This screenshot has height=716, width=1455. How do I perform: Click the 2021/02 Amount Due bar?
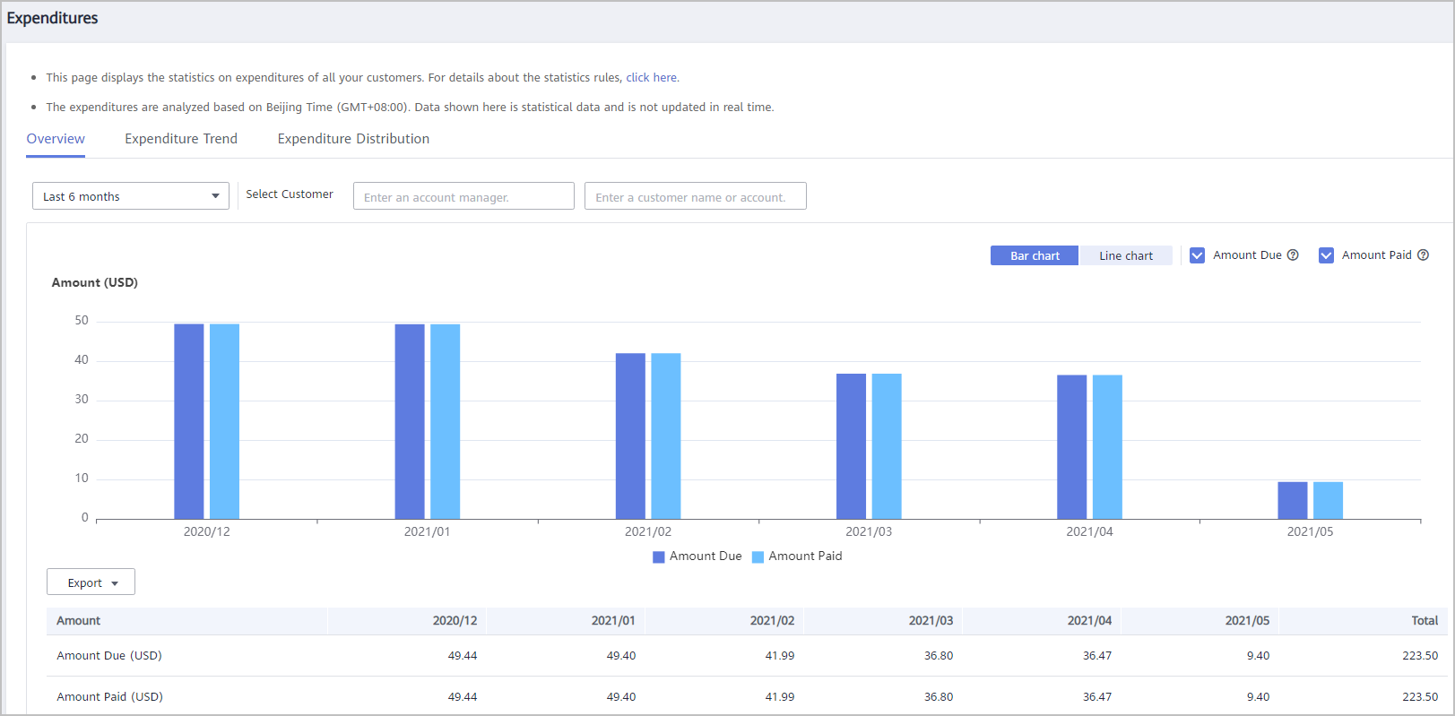click(x=630, y=436)
